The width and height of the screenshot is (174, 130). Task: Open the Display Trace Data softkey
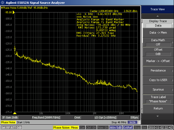[x=158, y=23]
